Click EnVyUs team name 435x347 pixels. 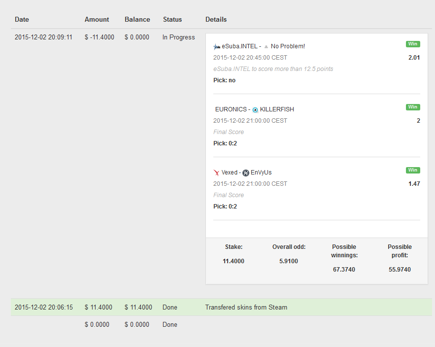[x=261, y=173]
